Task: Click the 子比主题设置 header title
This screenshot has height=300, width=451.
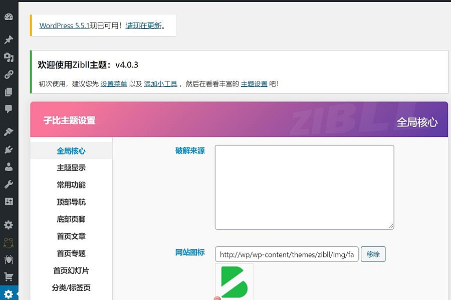Action: point(69,120)
